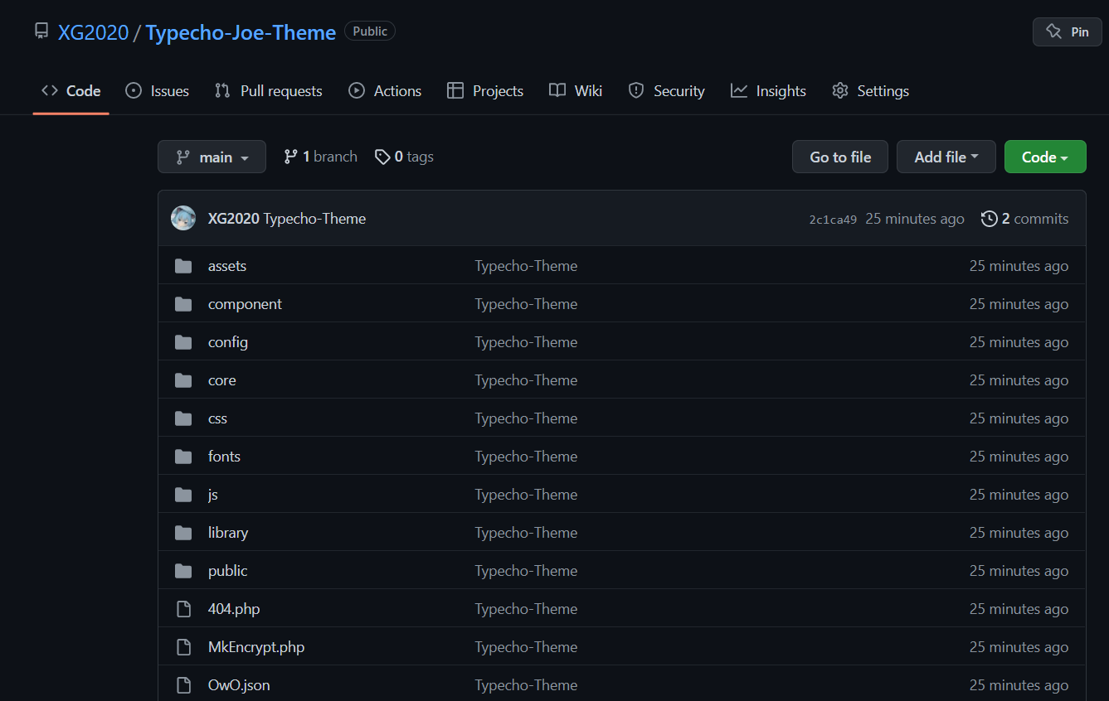Pin this repository with Pin button

point(1067,31)
